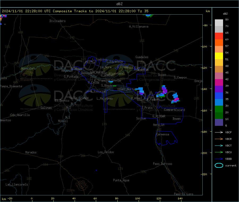This screenshot has height=202, width=239.
Task: Click the cyan VBCT arrow in legend
Action: [219, 145]
